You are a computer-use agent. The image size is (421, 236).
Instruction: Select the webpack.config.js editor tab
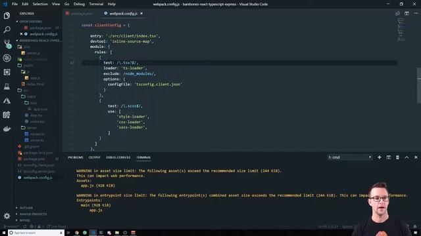point(123,13)
